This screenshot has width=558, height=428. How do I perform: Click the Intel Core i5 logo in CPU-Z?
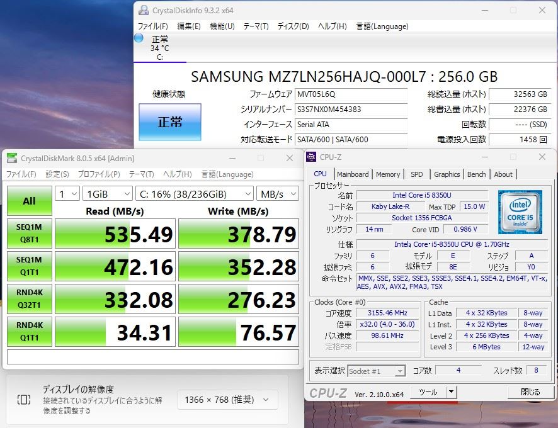pyautogui.click(x=520, y=212)
